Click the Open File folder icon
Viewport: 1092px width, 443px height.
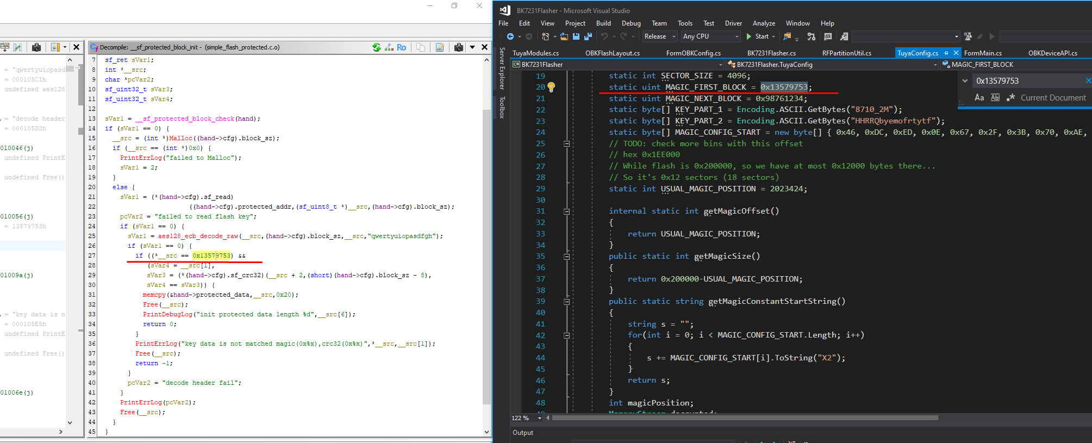pos(564,36)
